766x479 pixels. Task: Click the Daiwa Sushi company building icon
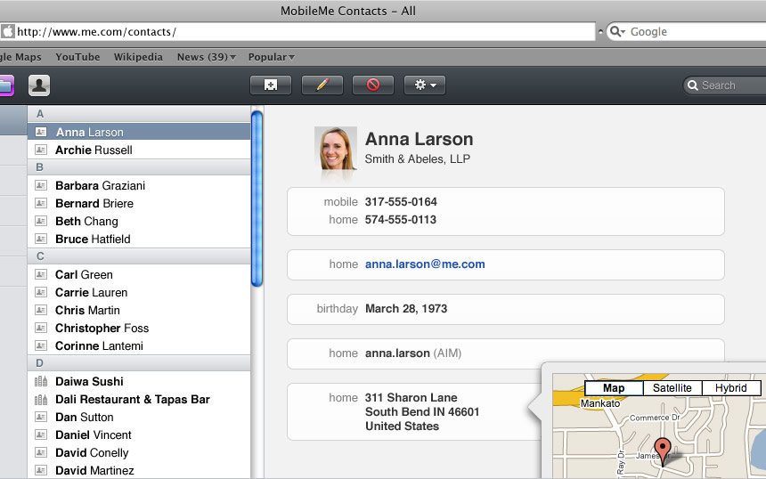click(x=41, y=381)
